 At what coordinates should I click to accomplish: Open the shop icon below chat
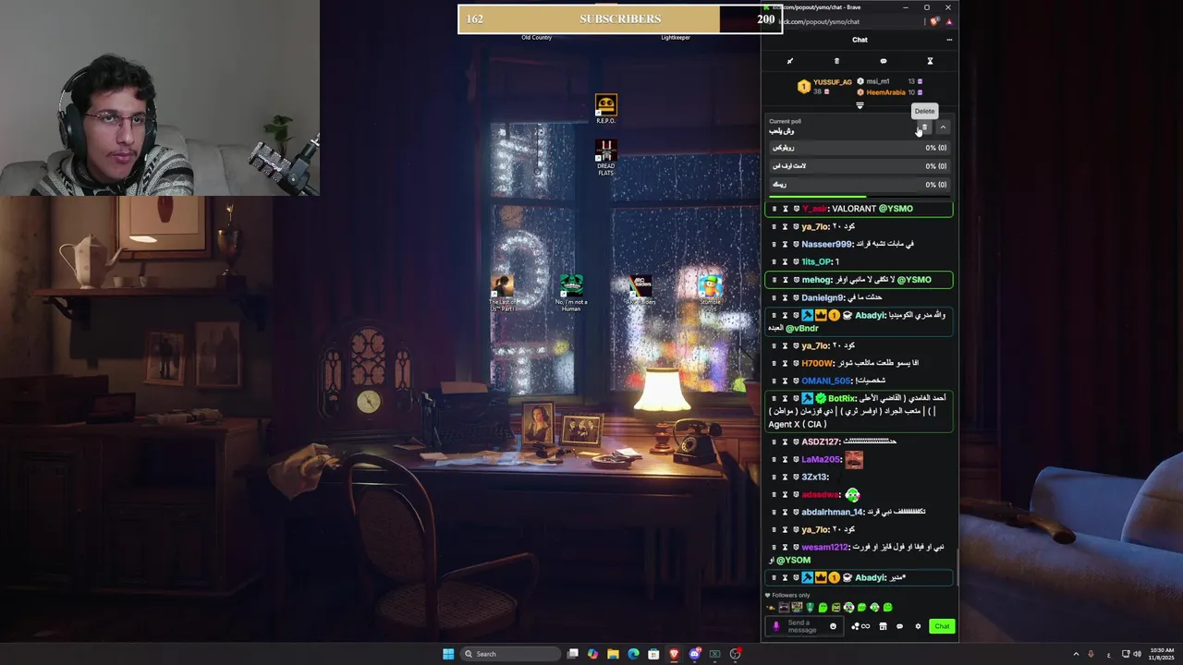pos(883,626)
